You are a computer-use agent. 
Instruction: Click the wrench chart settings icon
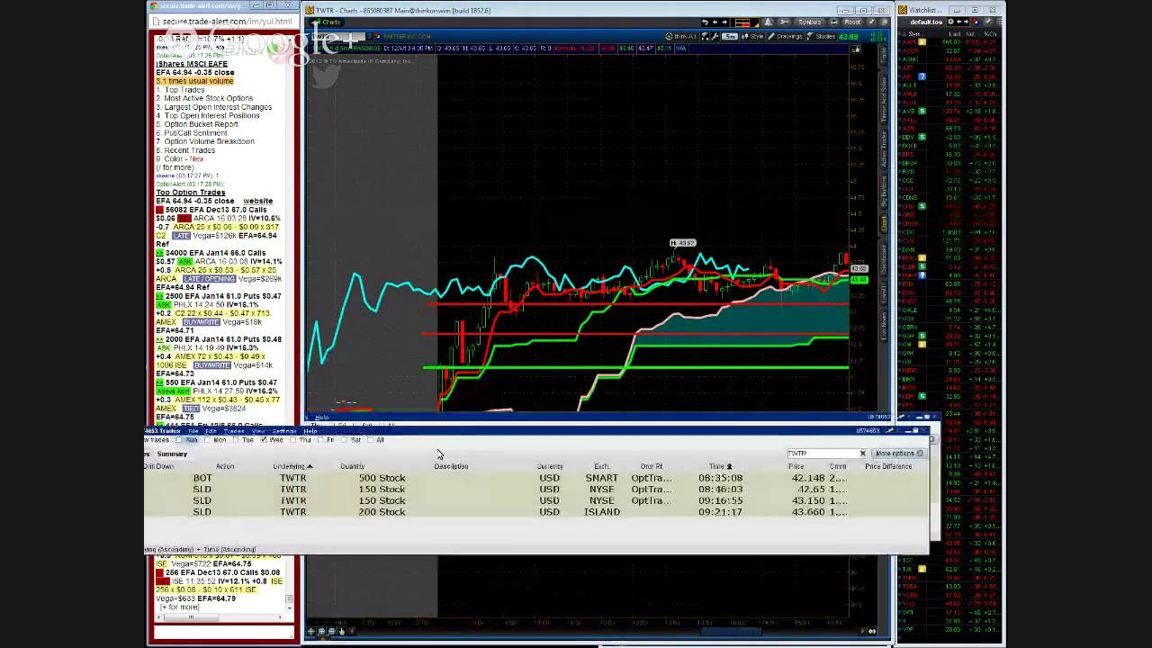click(x=715, y=37)
